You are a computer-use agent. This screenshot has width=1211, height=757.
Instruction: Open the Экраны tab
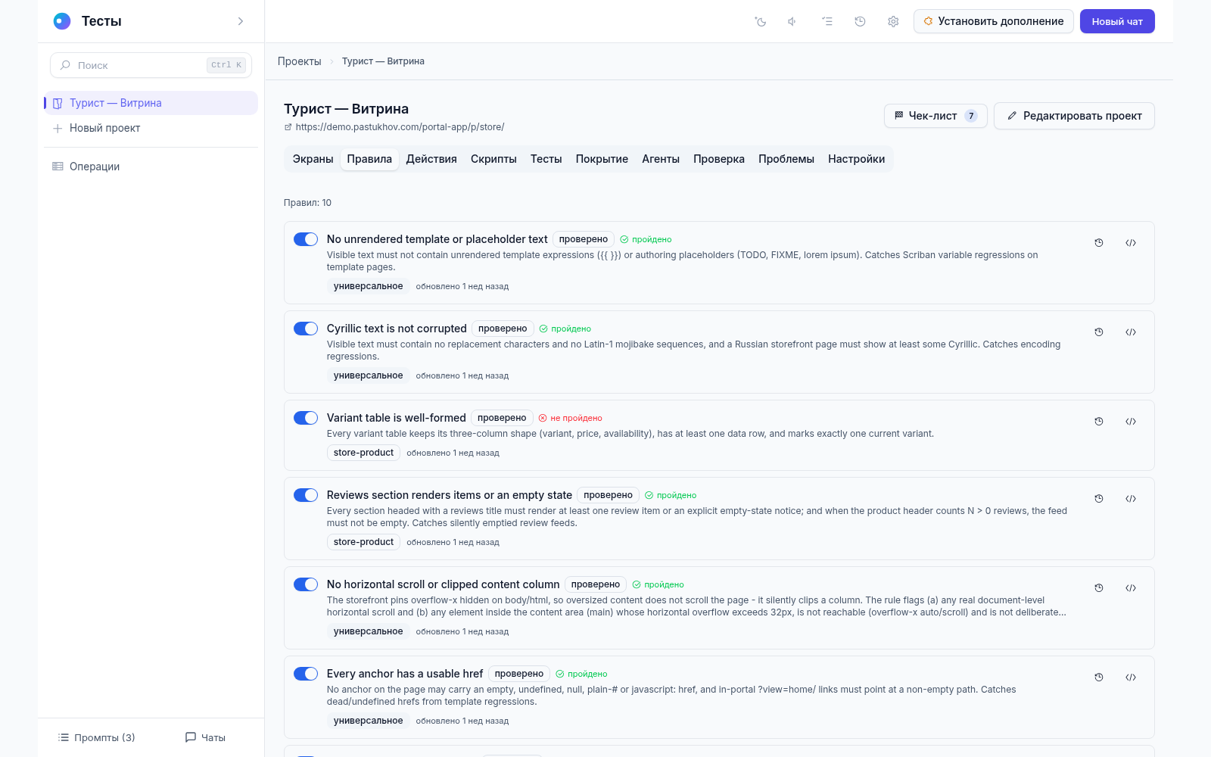point(313,159)
